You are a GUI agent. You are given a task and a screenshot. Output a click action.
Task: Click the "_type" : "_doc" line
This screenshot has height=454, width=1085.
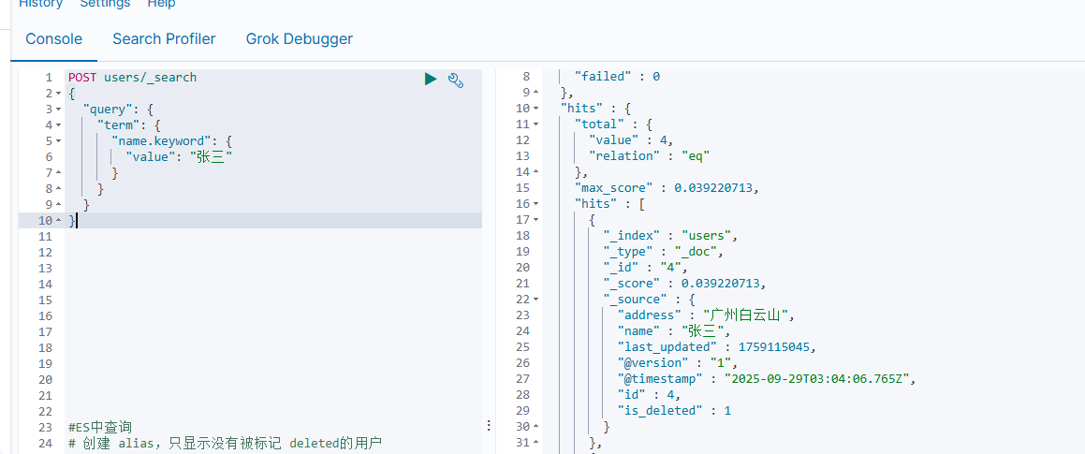[663, 252]
